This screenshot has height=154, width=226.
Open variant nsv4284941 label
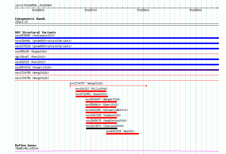tap(43, 41)
